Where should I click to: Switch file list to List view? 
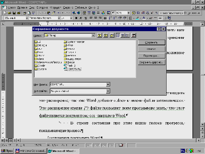tap(118, 35)
